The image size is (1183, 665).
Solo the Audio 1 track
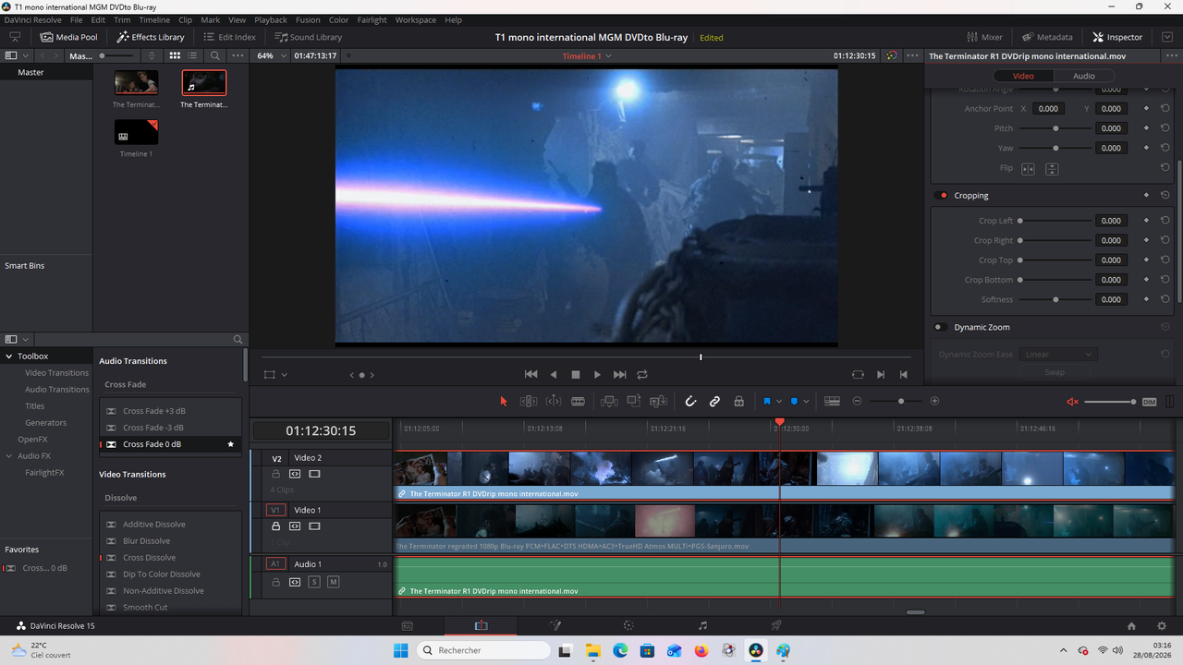314,582
